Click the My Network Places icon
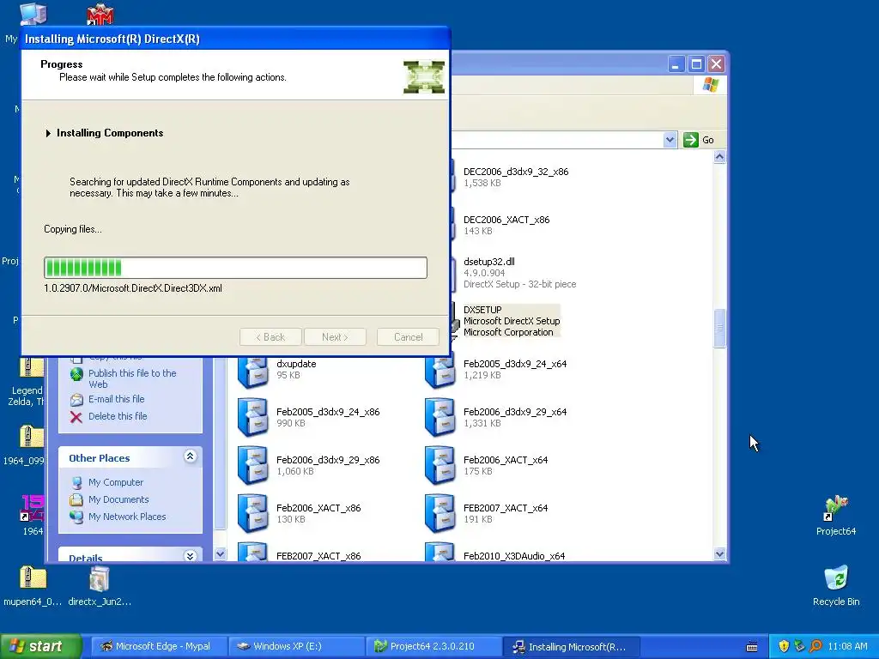The height and width of the screenshot is (659, 879). click(76, 517)
